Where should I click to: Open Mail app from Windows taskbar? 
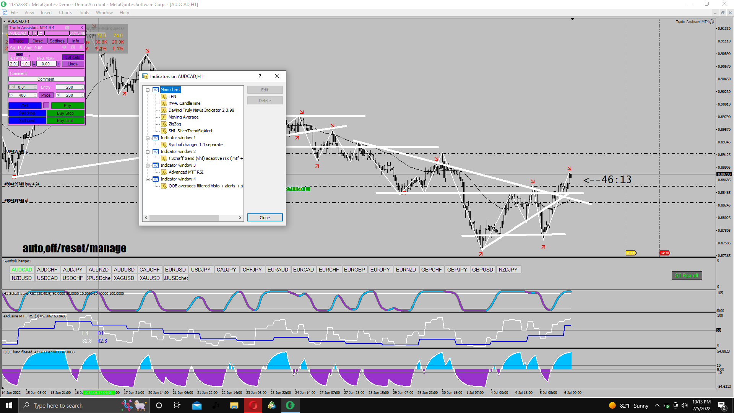(x=197, y=405)
